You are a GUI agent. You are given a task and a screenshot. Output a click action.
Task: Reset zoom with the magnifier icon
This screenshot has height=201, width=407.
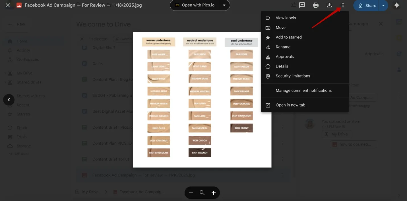[x=202, y=193]
